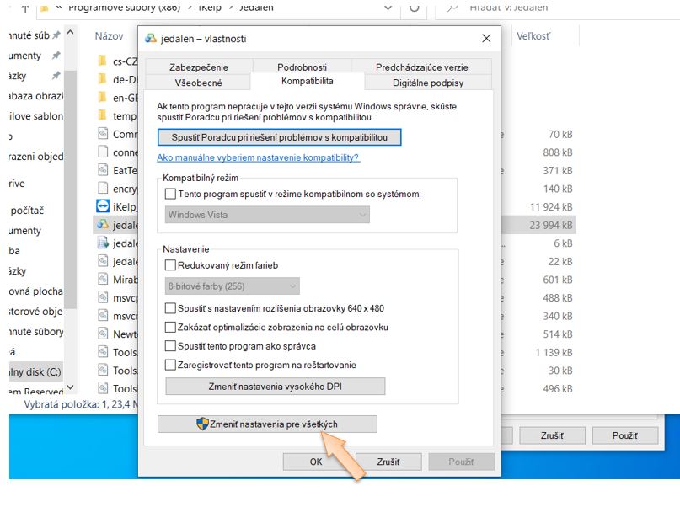680x507 pixels.
Task: Click the refresh icon in address bar
Action: pos(414,8)
